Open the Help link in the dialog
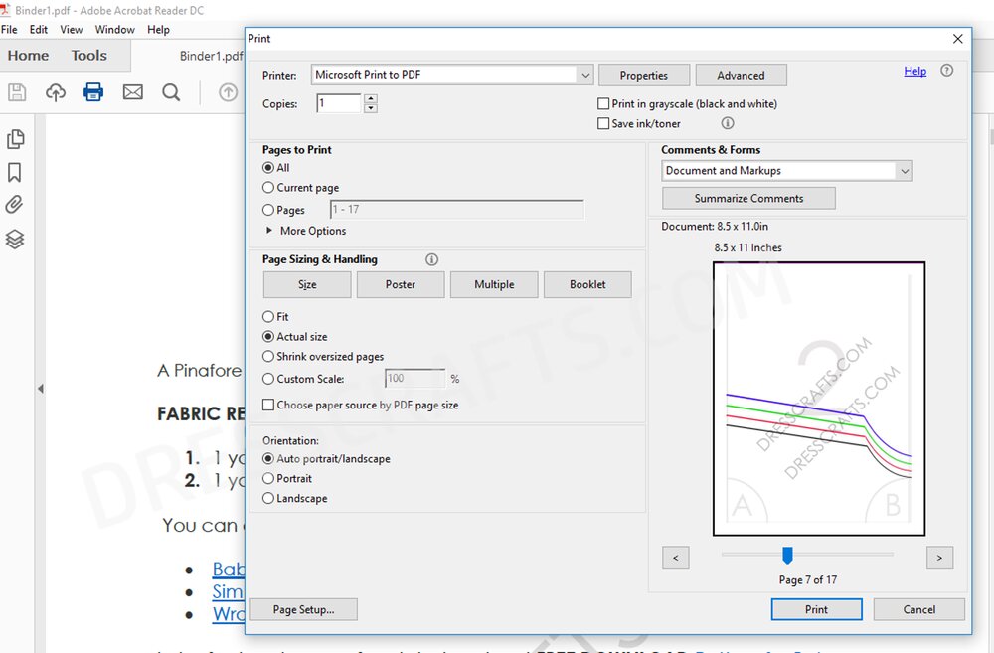The width and height of the screenshot is (994, 653). coord(914,71)
